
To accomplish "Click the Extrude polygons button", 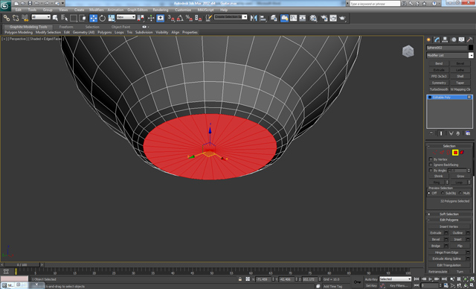I will pyautogui.click(x=436, y=233).
